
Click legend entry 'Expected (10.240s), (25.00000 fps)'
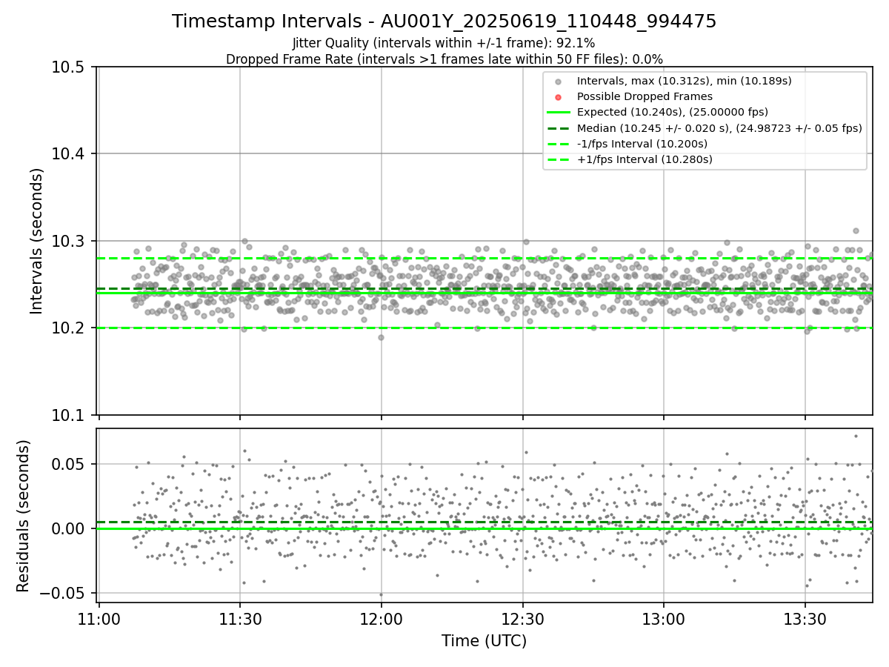(672, 112)
